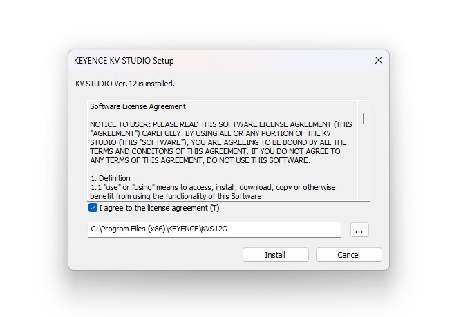The width and height of the screenshot is (452, 317).
Task: Click the "KEYENCE KV STUDIO Setup" title text
Action: (124, 61)
